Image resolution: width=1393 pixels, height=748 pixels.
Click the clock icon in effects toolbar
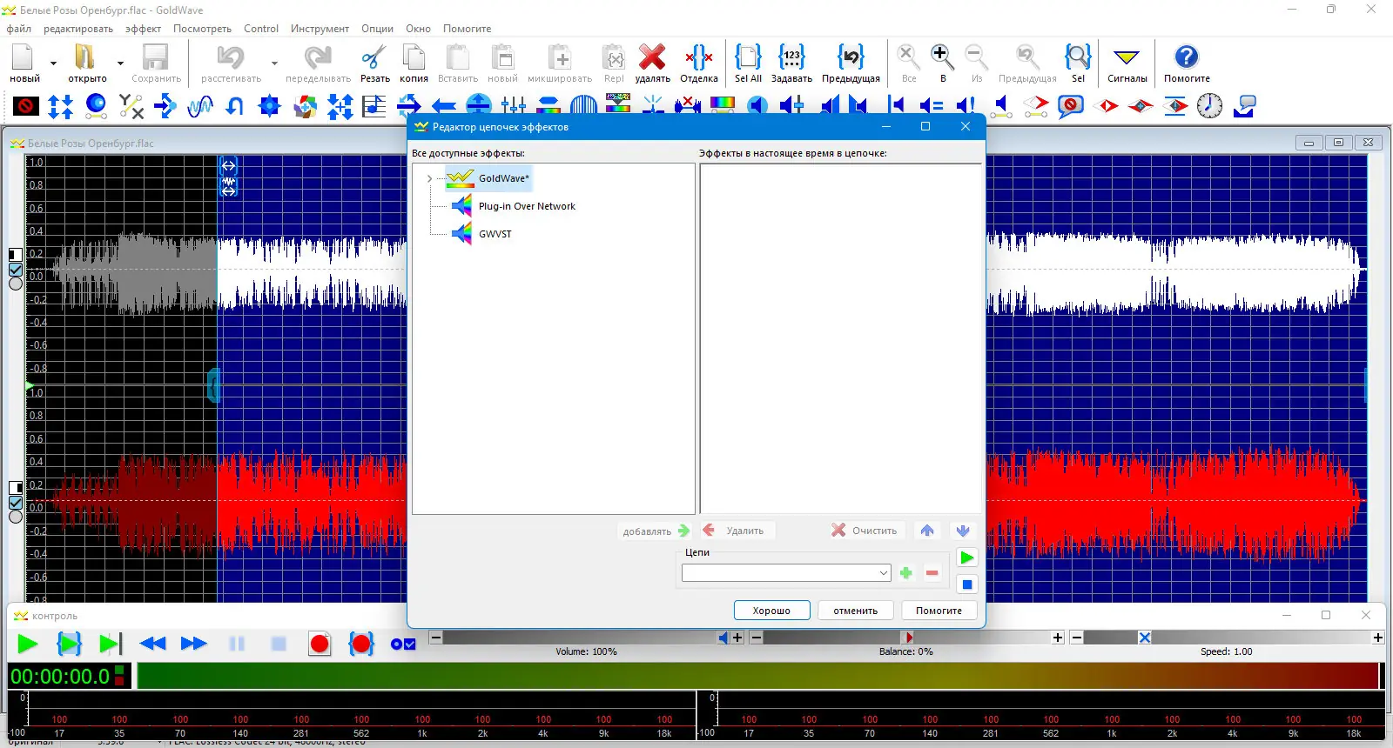click(x=1209, y=106)
